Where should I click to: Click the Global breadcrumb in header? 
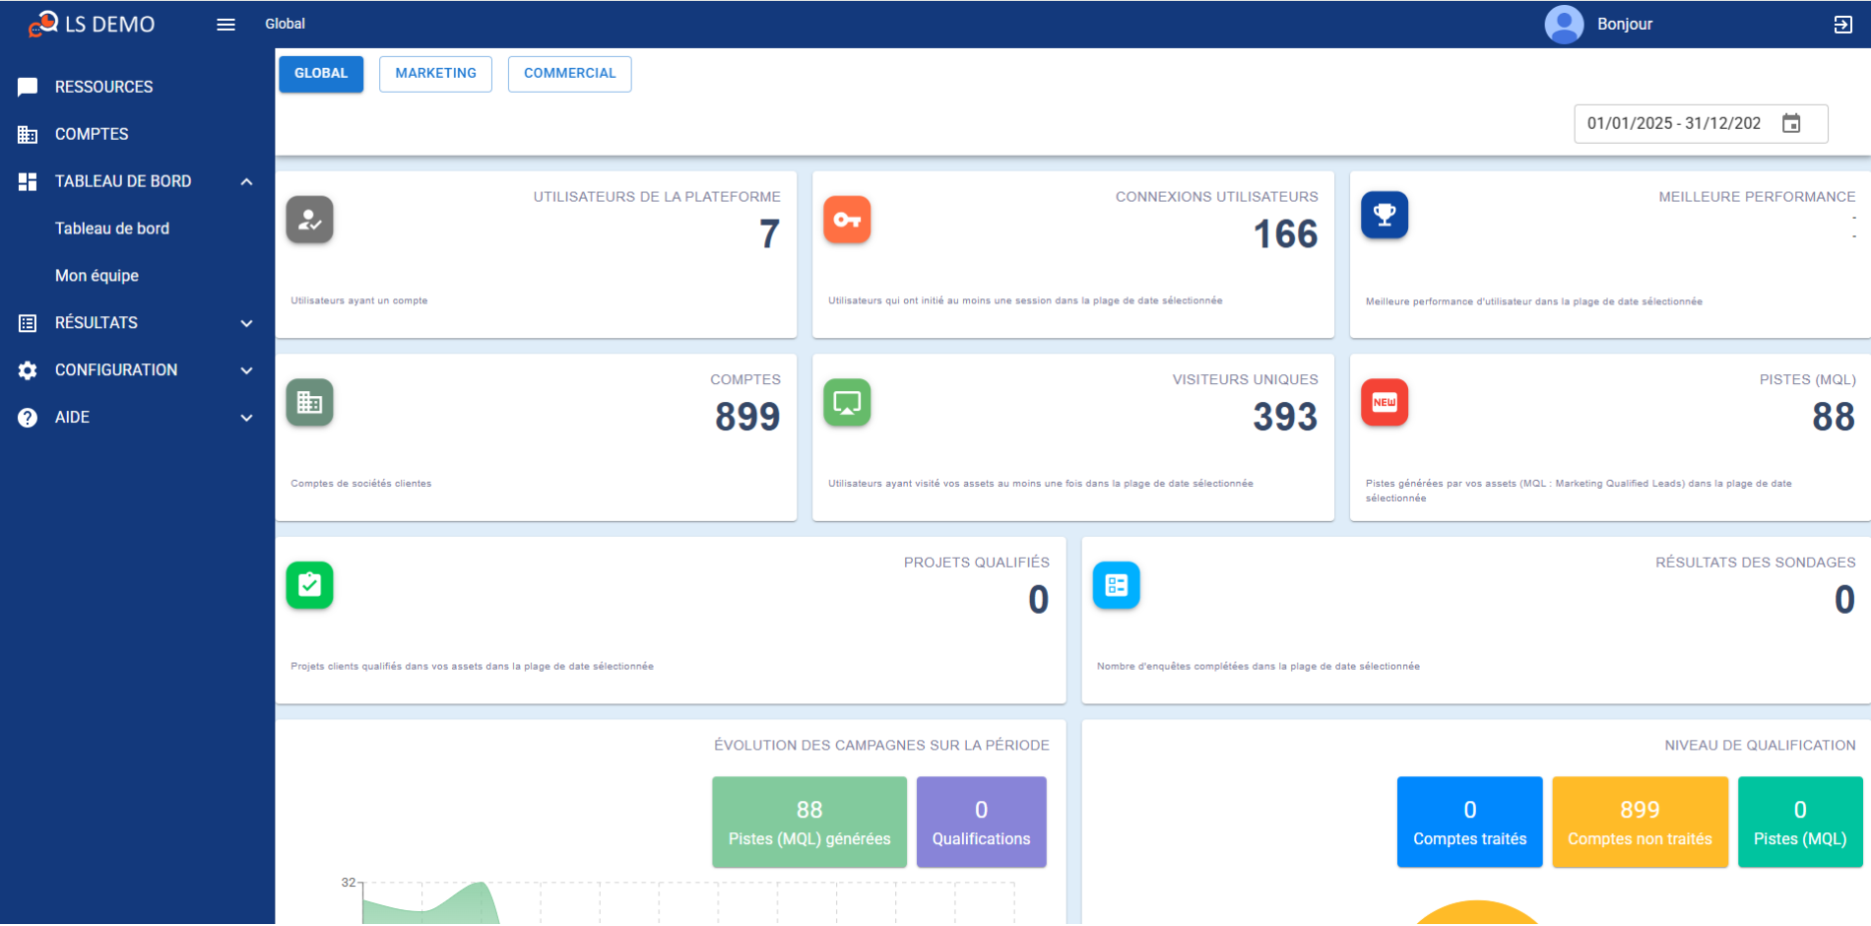(x=286, y=24)
